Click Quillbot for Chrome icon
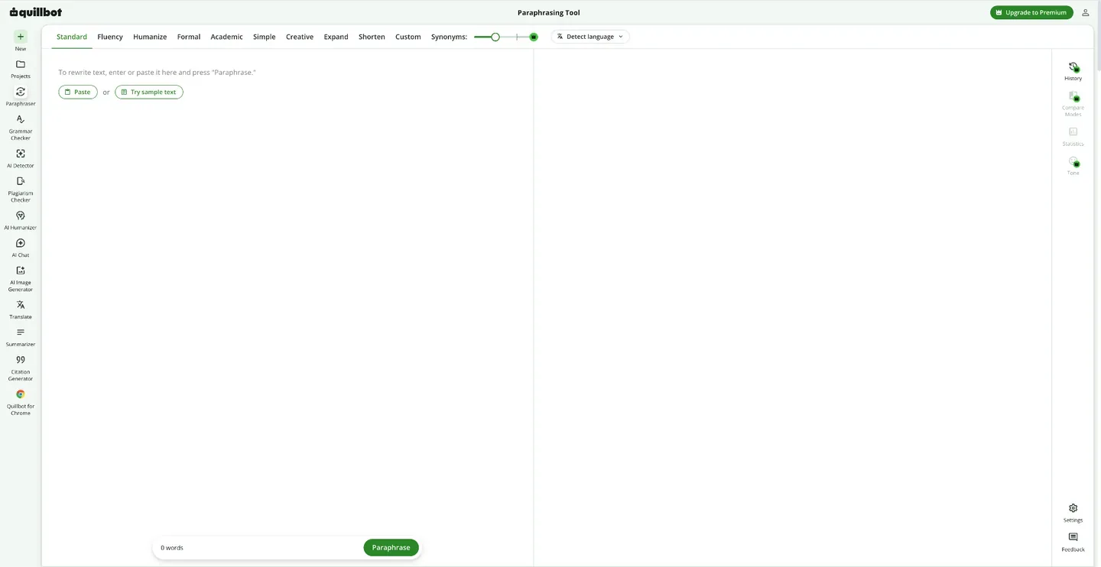Image resolution: width=1101 pixels, height=567 pixels. (x=21, y=394)
